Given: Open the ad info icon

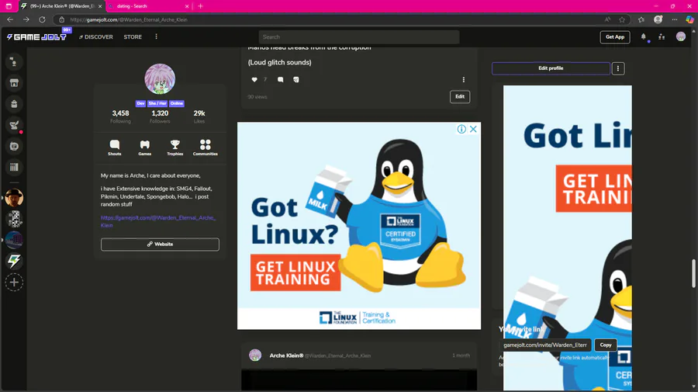Looking at the screenshot, I should coord(461,129).
